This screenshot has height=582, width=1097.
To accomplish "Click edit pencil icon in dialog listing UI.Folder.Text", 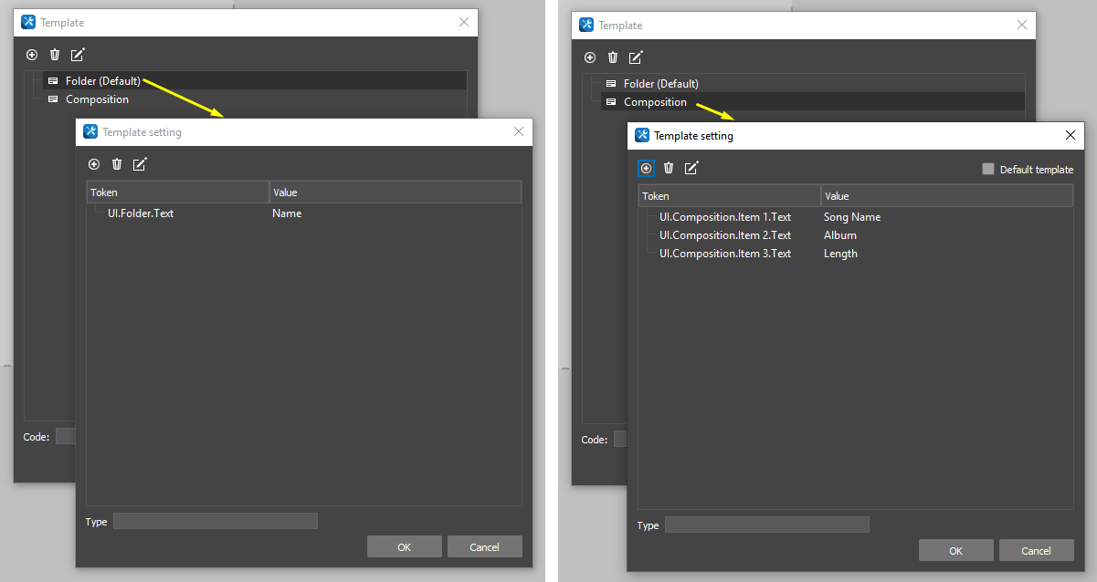I will pos(140,164).
